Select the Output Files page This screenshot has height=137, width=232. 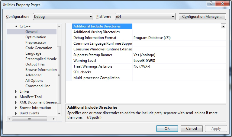35,64
